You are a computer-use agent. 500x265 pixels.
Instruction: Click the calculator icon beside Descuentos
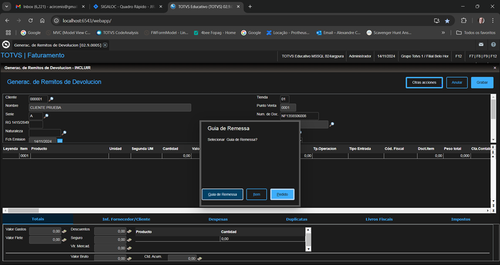pos(129,231)
